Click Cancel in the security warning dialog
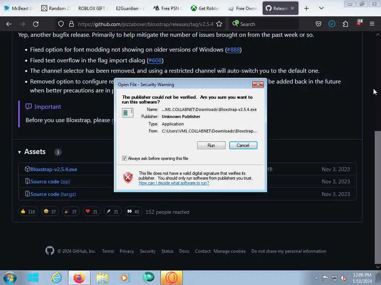Viewport: 381px width, 285px height. (243, 145)
